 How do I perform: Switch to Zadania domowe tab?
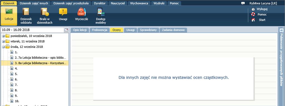[x=173, y=30]
